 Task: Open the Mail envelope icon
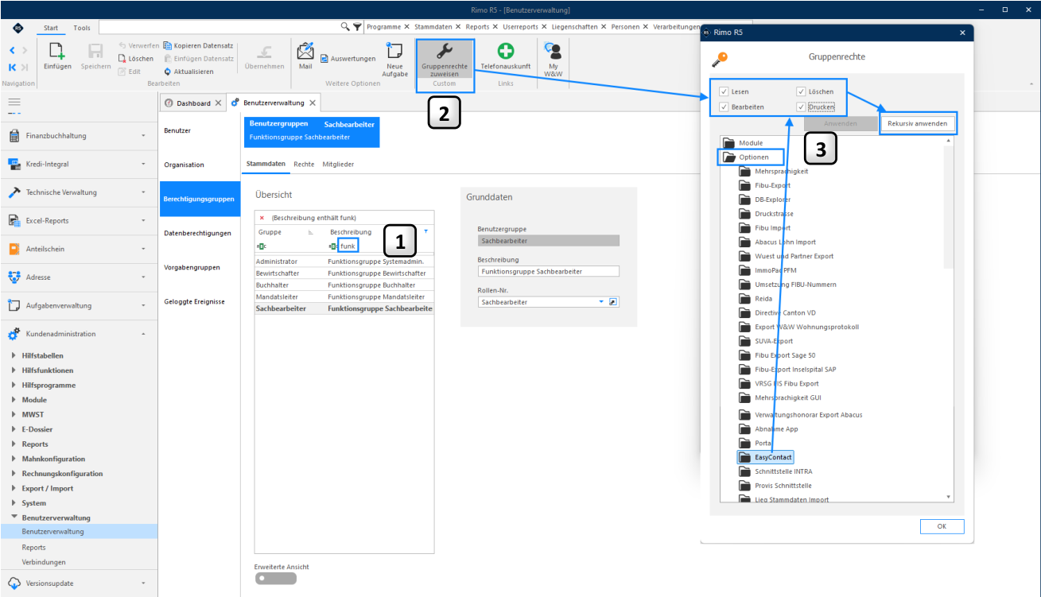pyautogui.click(x=305, y=51)
